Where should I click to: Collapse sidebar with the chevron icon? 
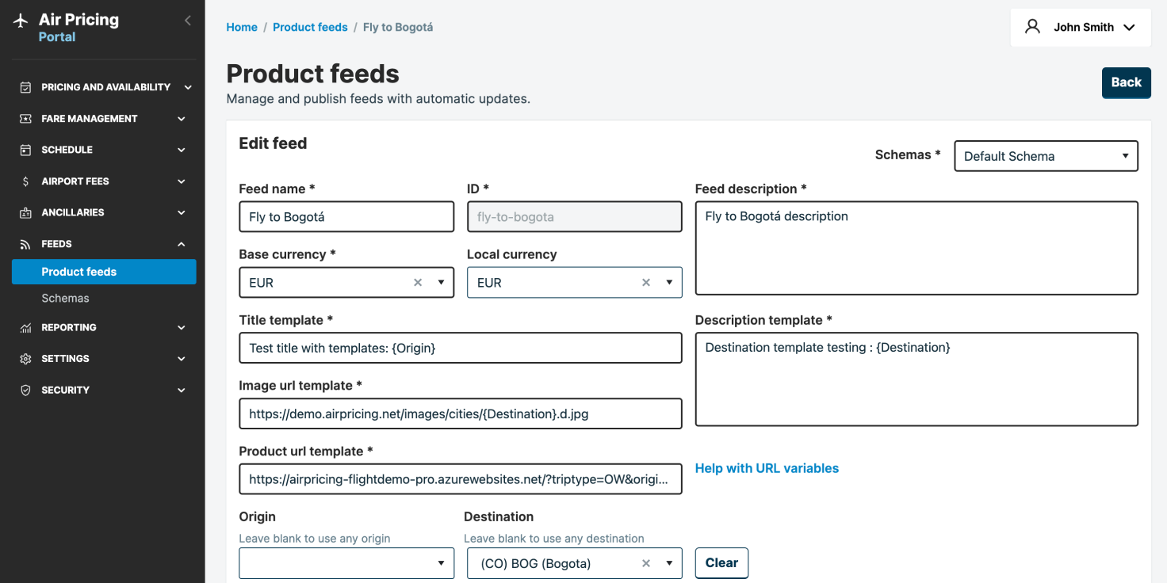point(188,21)
